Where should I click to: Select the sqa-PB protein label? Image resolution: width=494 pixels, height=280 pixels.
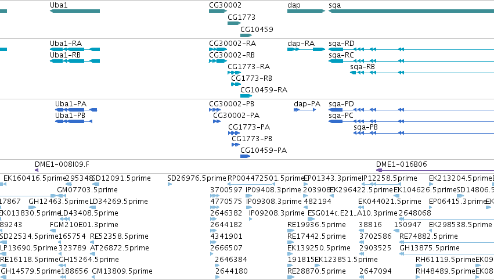point(366,127)
